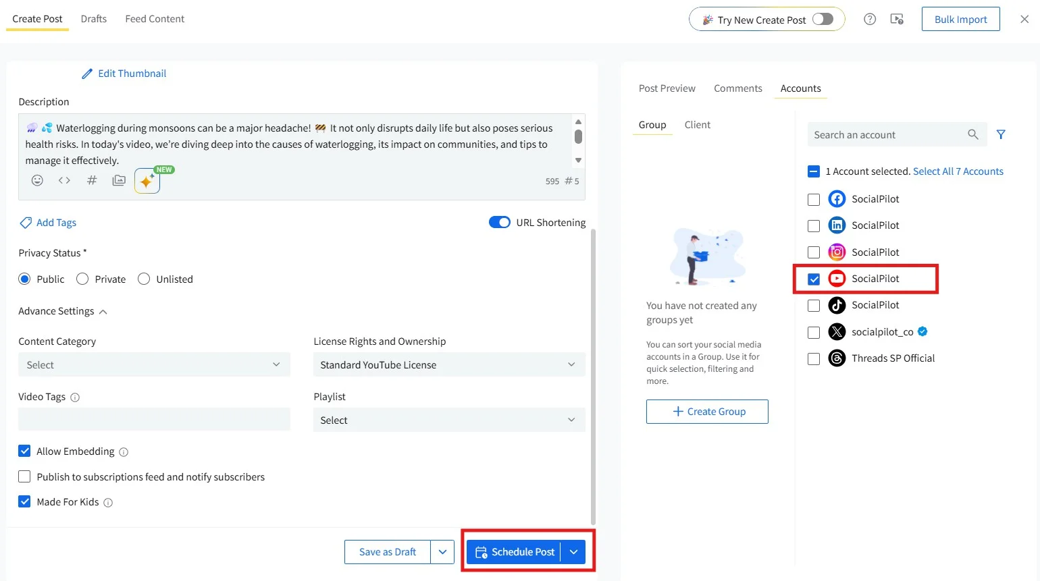Screen dimensions: 1040x581
Task: Toggle the Try New Create Post switch
Action: click(x=823, y=20)
